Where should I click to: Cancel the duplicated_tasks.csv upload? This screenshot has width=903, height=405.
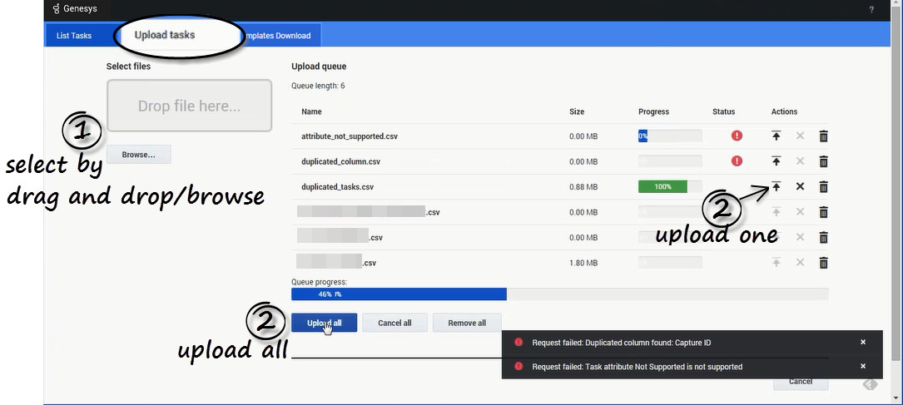pos(800,187)
